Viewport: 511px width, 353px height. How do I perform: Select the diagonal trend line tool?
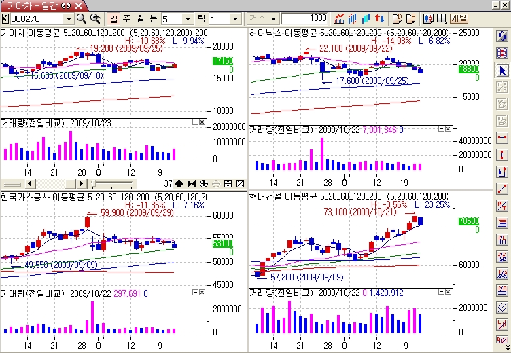[x=503, y=189]
